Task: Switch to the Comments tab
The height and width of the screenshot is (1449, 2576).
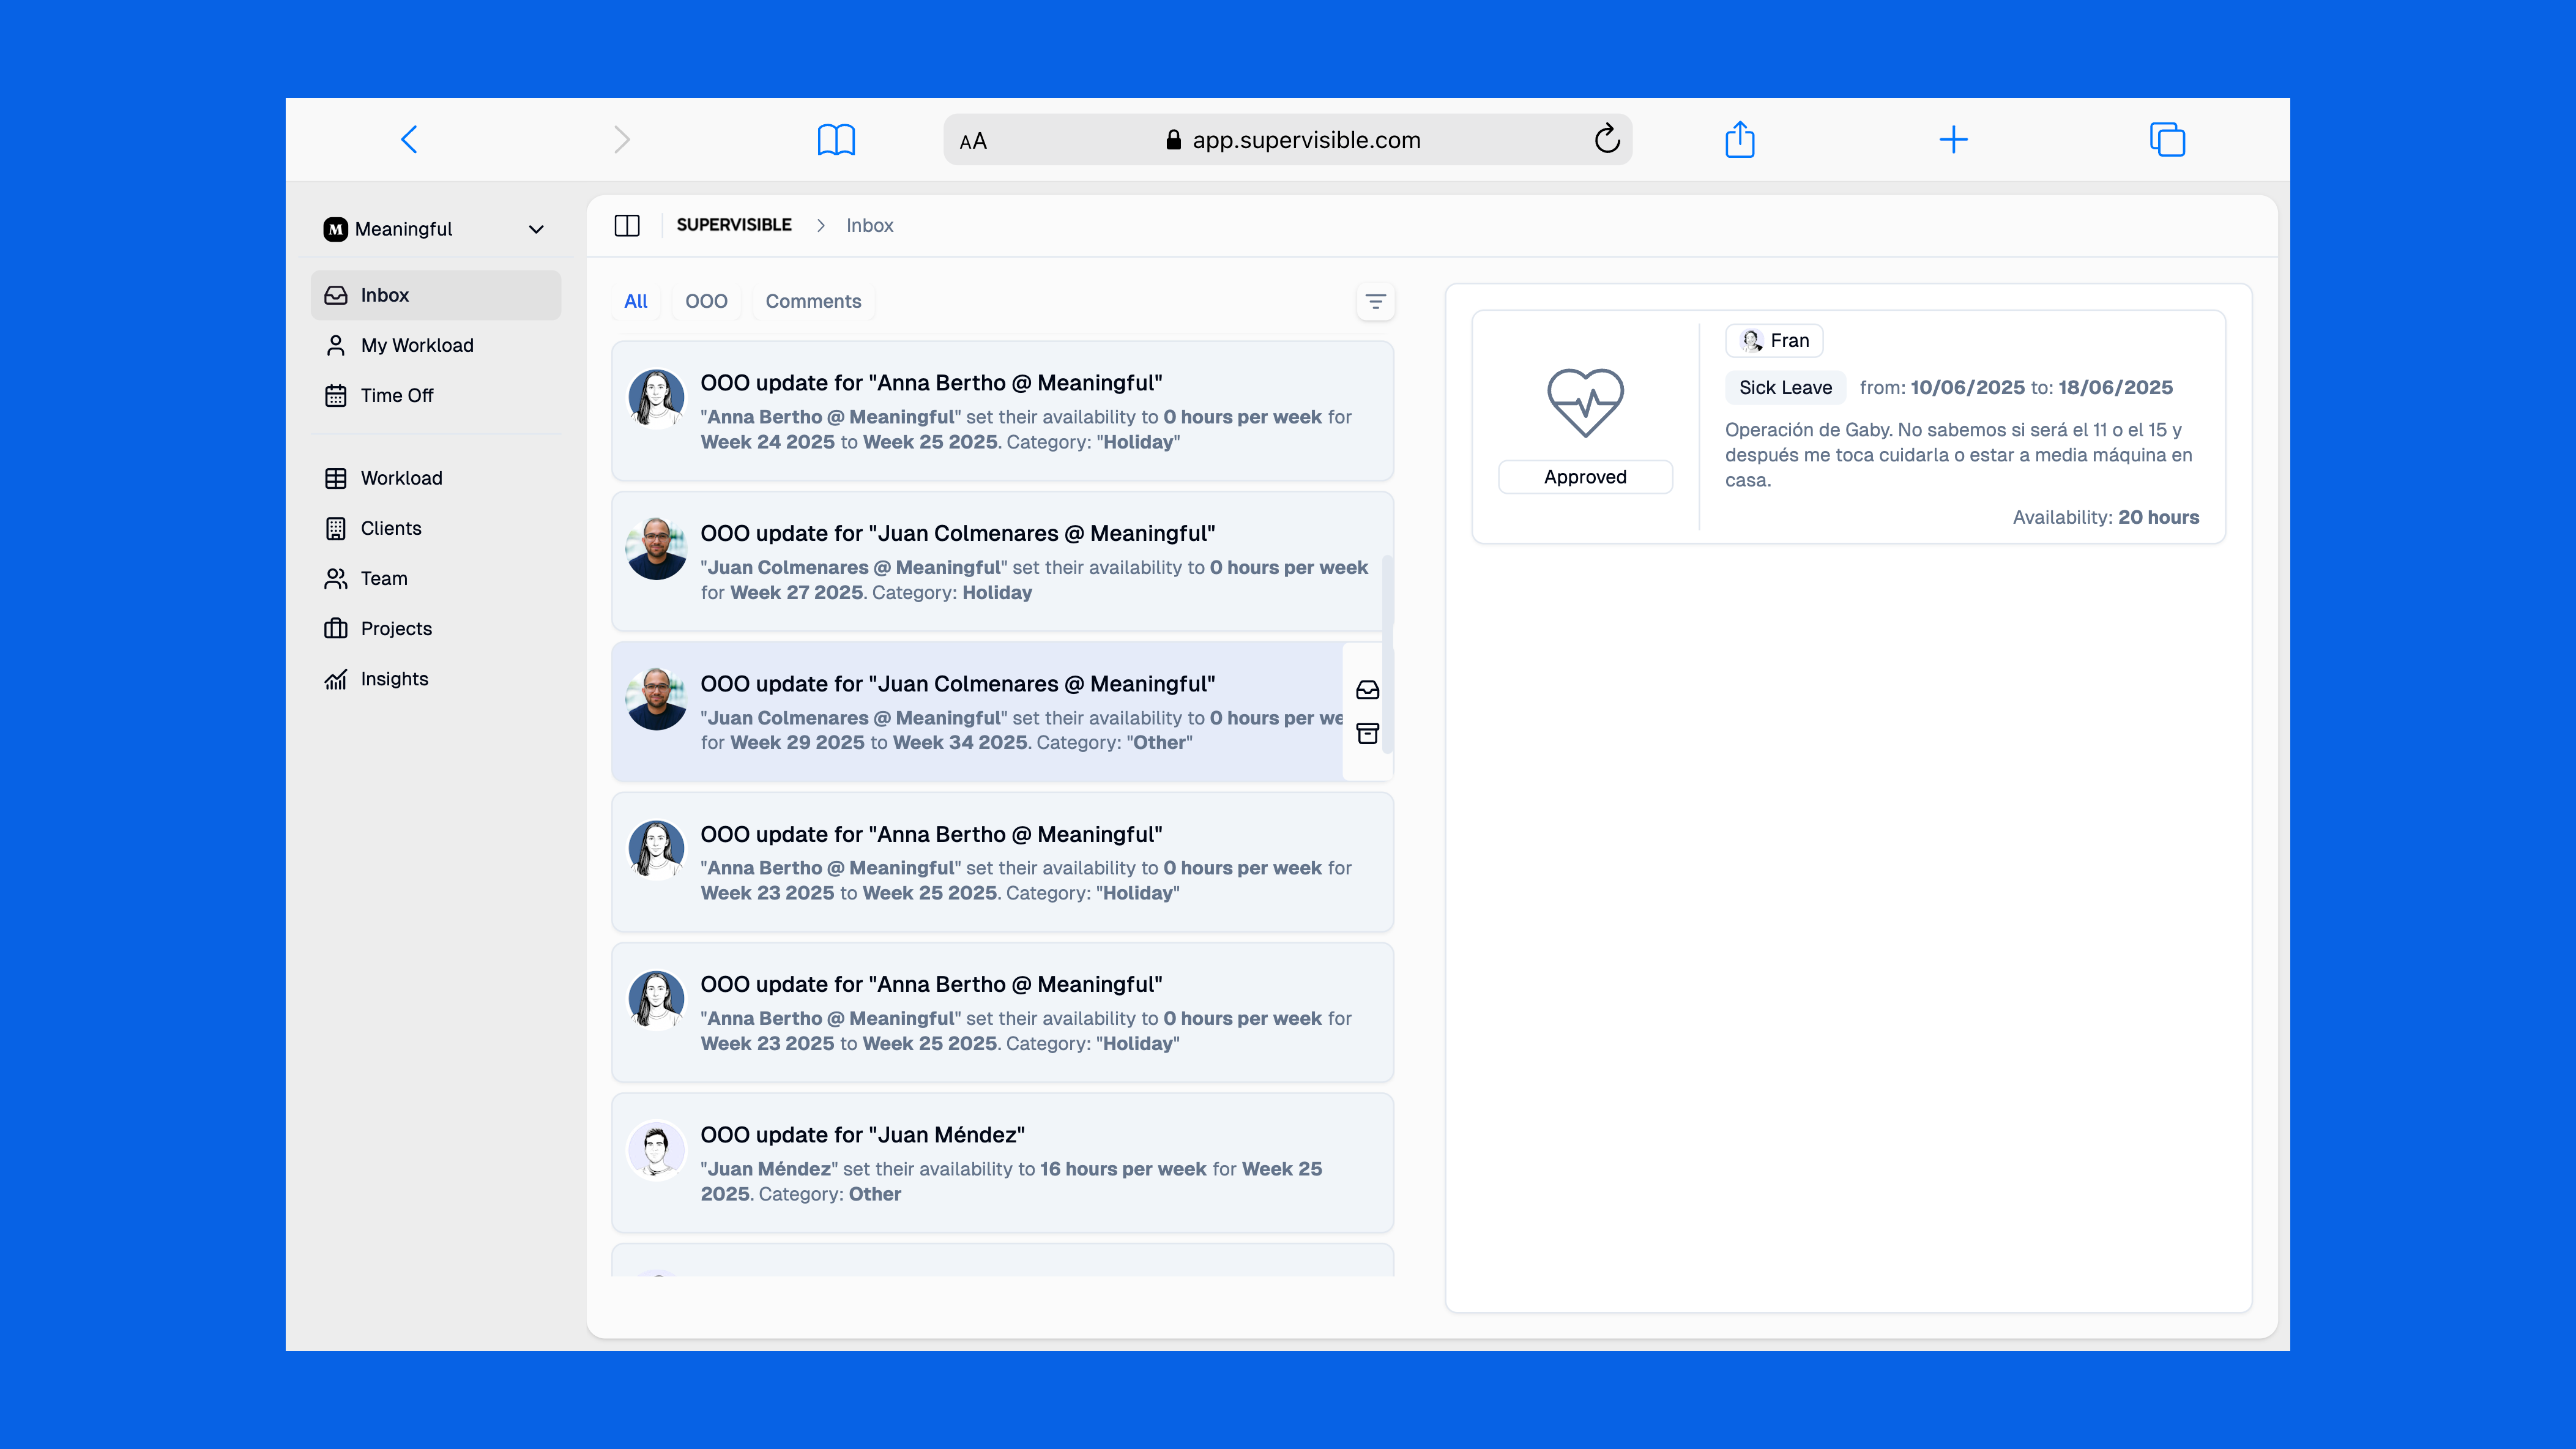Action: [x=812, y=301]
